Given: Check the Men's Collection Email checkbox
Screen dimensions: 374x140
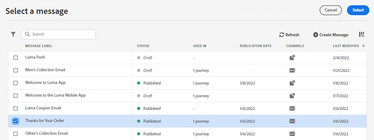Looking at the screenshot, I should (x=16, y=70).
